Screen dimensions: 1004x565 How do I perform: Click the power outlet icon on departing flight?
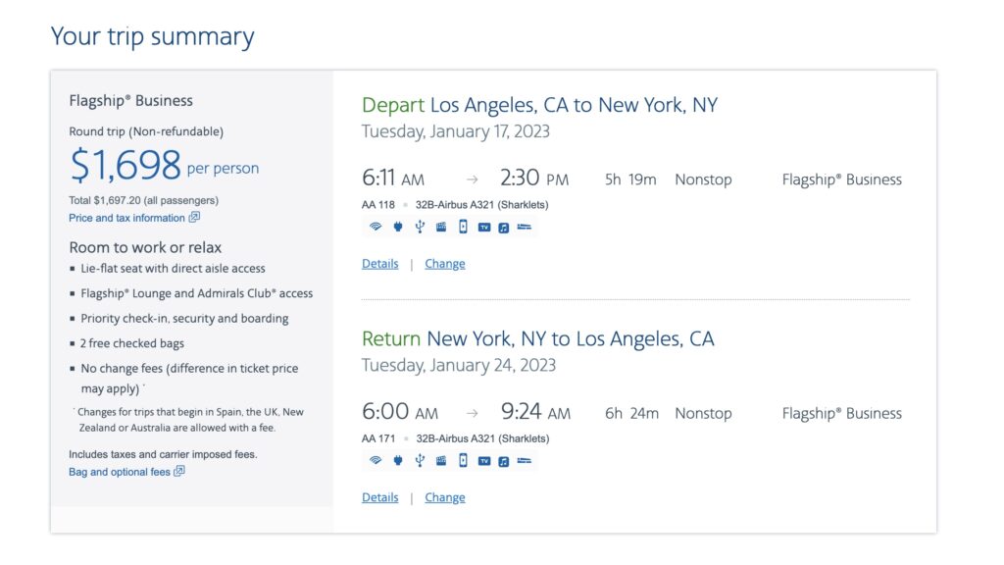coord(398,228)
